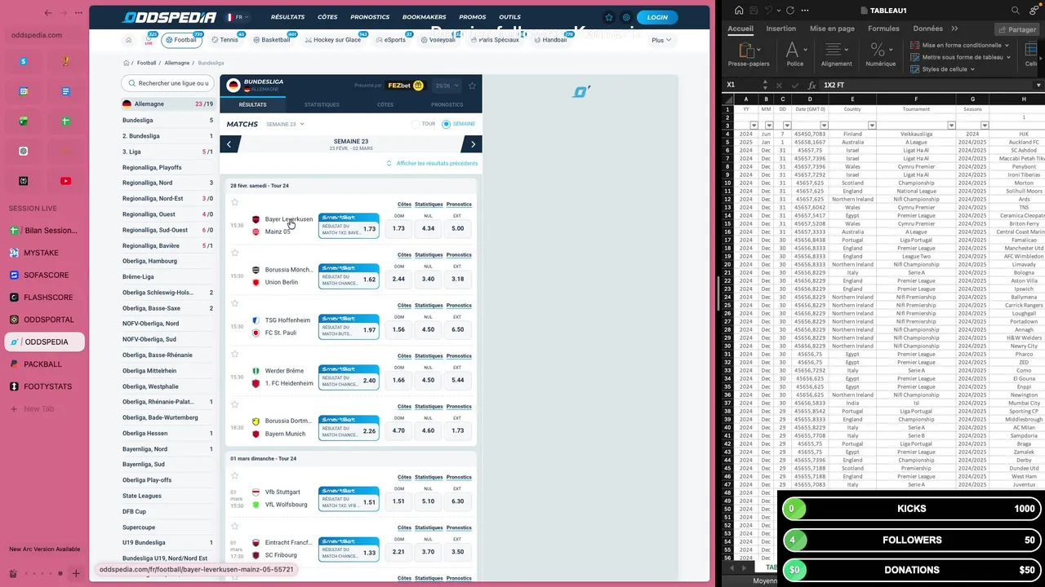Switch to Excel Insertion ribbon tab
The image size is (1045, 587).
(780, 29)
